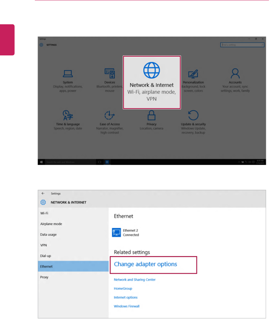270x326 pixels.
Task: Select the Wi-Fi sidebar item
Action: pyautogui.click(x=73, y=213)
